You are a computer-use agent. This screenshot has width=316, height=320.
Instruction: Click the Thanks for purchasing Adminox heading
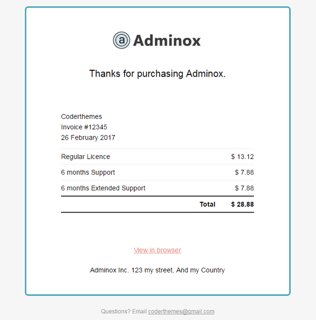pos(157,73)
